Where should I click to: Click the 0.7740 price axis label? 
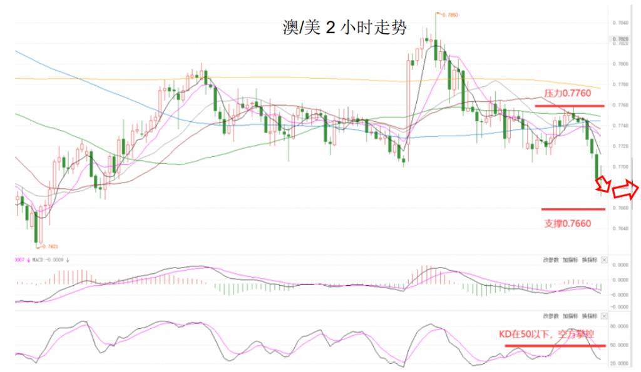[620, 126]
